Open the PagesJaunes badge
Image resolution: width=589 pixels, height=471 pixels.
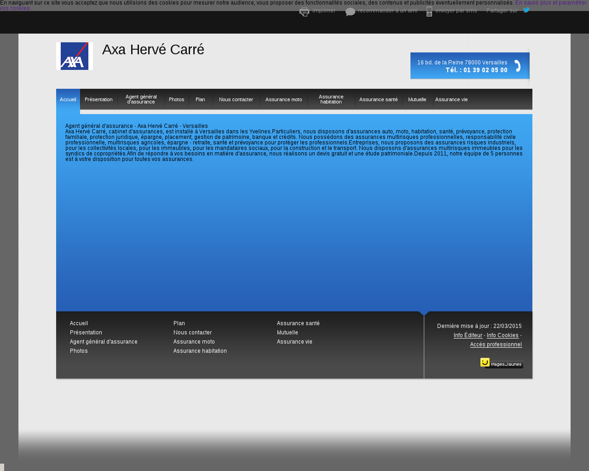(x=502, y=363)
